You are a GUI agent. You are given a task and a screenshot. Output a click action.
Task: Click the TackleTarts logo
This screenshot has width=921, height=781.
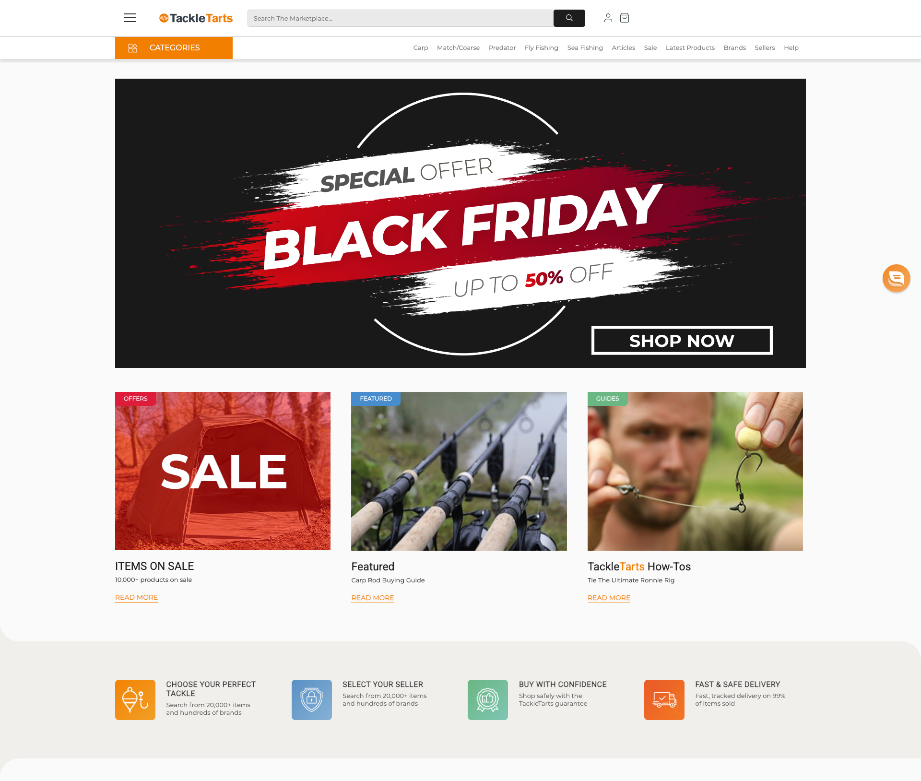tap(196, 18)
